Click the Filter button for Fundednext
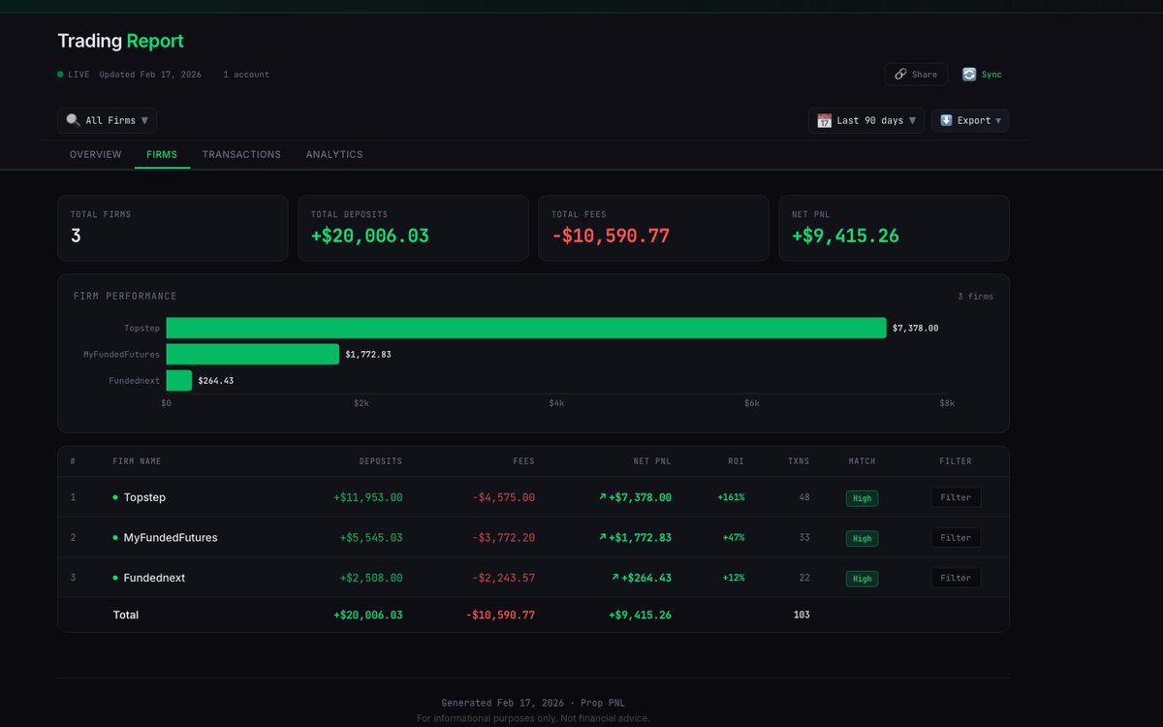 tap(956, 578)
